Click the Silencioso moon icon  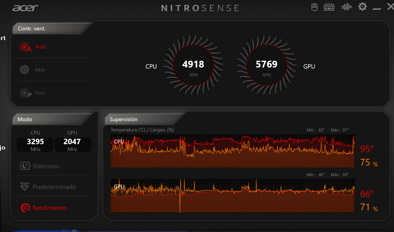[x=25, y=166]
